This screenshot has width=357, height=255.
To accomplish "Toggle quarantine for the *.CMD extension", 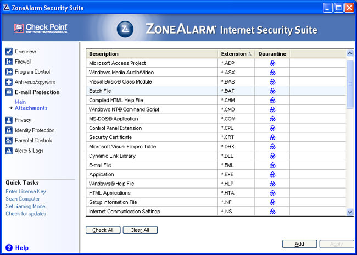I will tap(272, 109).
